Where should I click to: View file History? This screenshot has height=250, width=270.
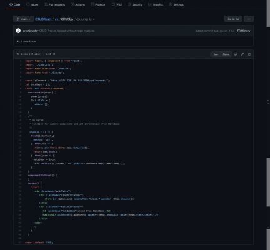[244, 31]
